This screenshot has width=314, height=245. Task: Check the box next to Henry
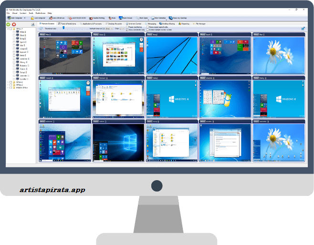[14, 62]
